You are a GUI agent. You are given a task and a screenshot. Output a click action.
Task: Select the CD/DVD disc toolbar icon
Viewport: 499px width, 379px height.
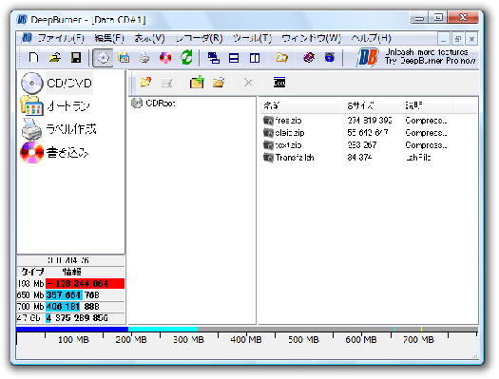(x=103, y=58)
